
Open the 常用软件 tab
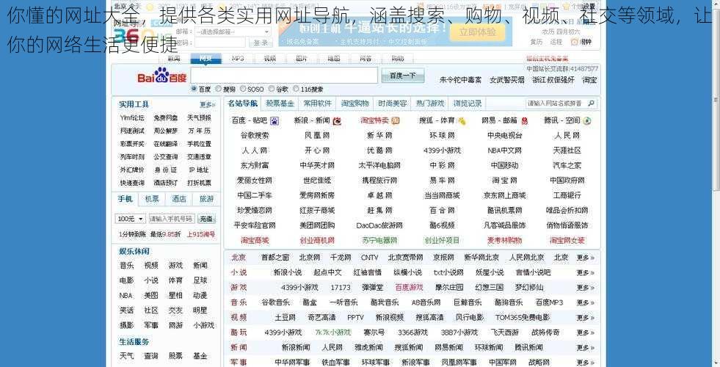coord(317,103)
